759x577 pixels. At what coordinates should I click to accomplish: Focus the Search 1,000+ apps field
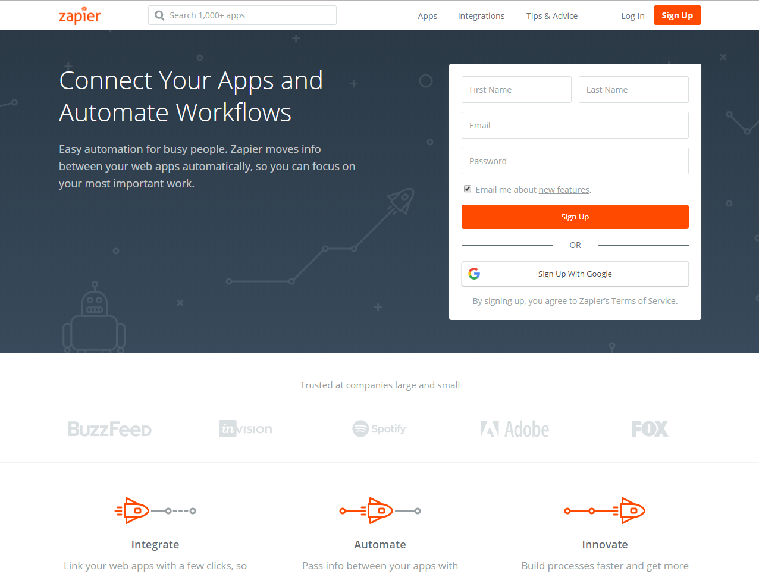point(242,15)
